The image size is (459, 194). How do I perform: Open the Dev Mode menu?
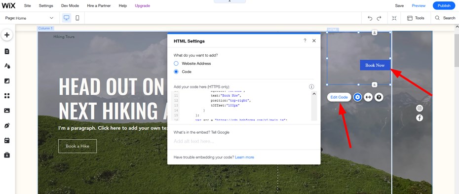click(x=70, y=5)
